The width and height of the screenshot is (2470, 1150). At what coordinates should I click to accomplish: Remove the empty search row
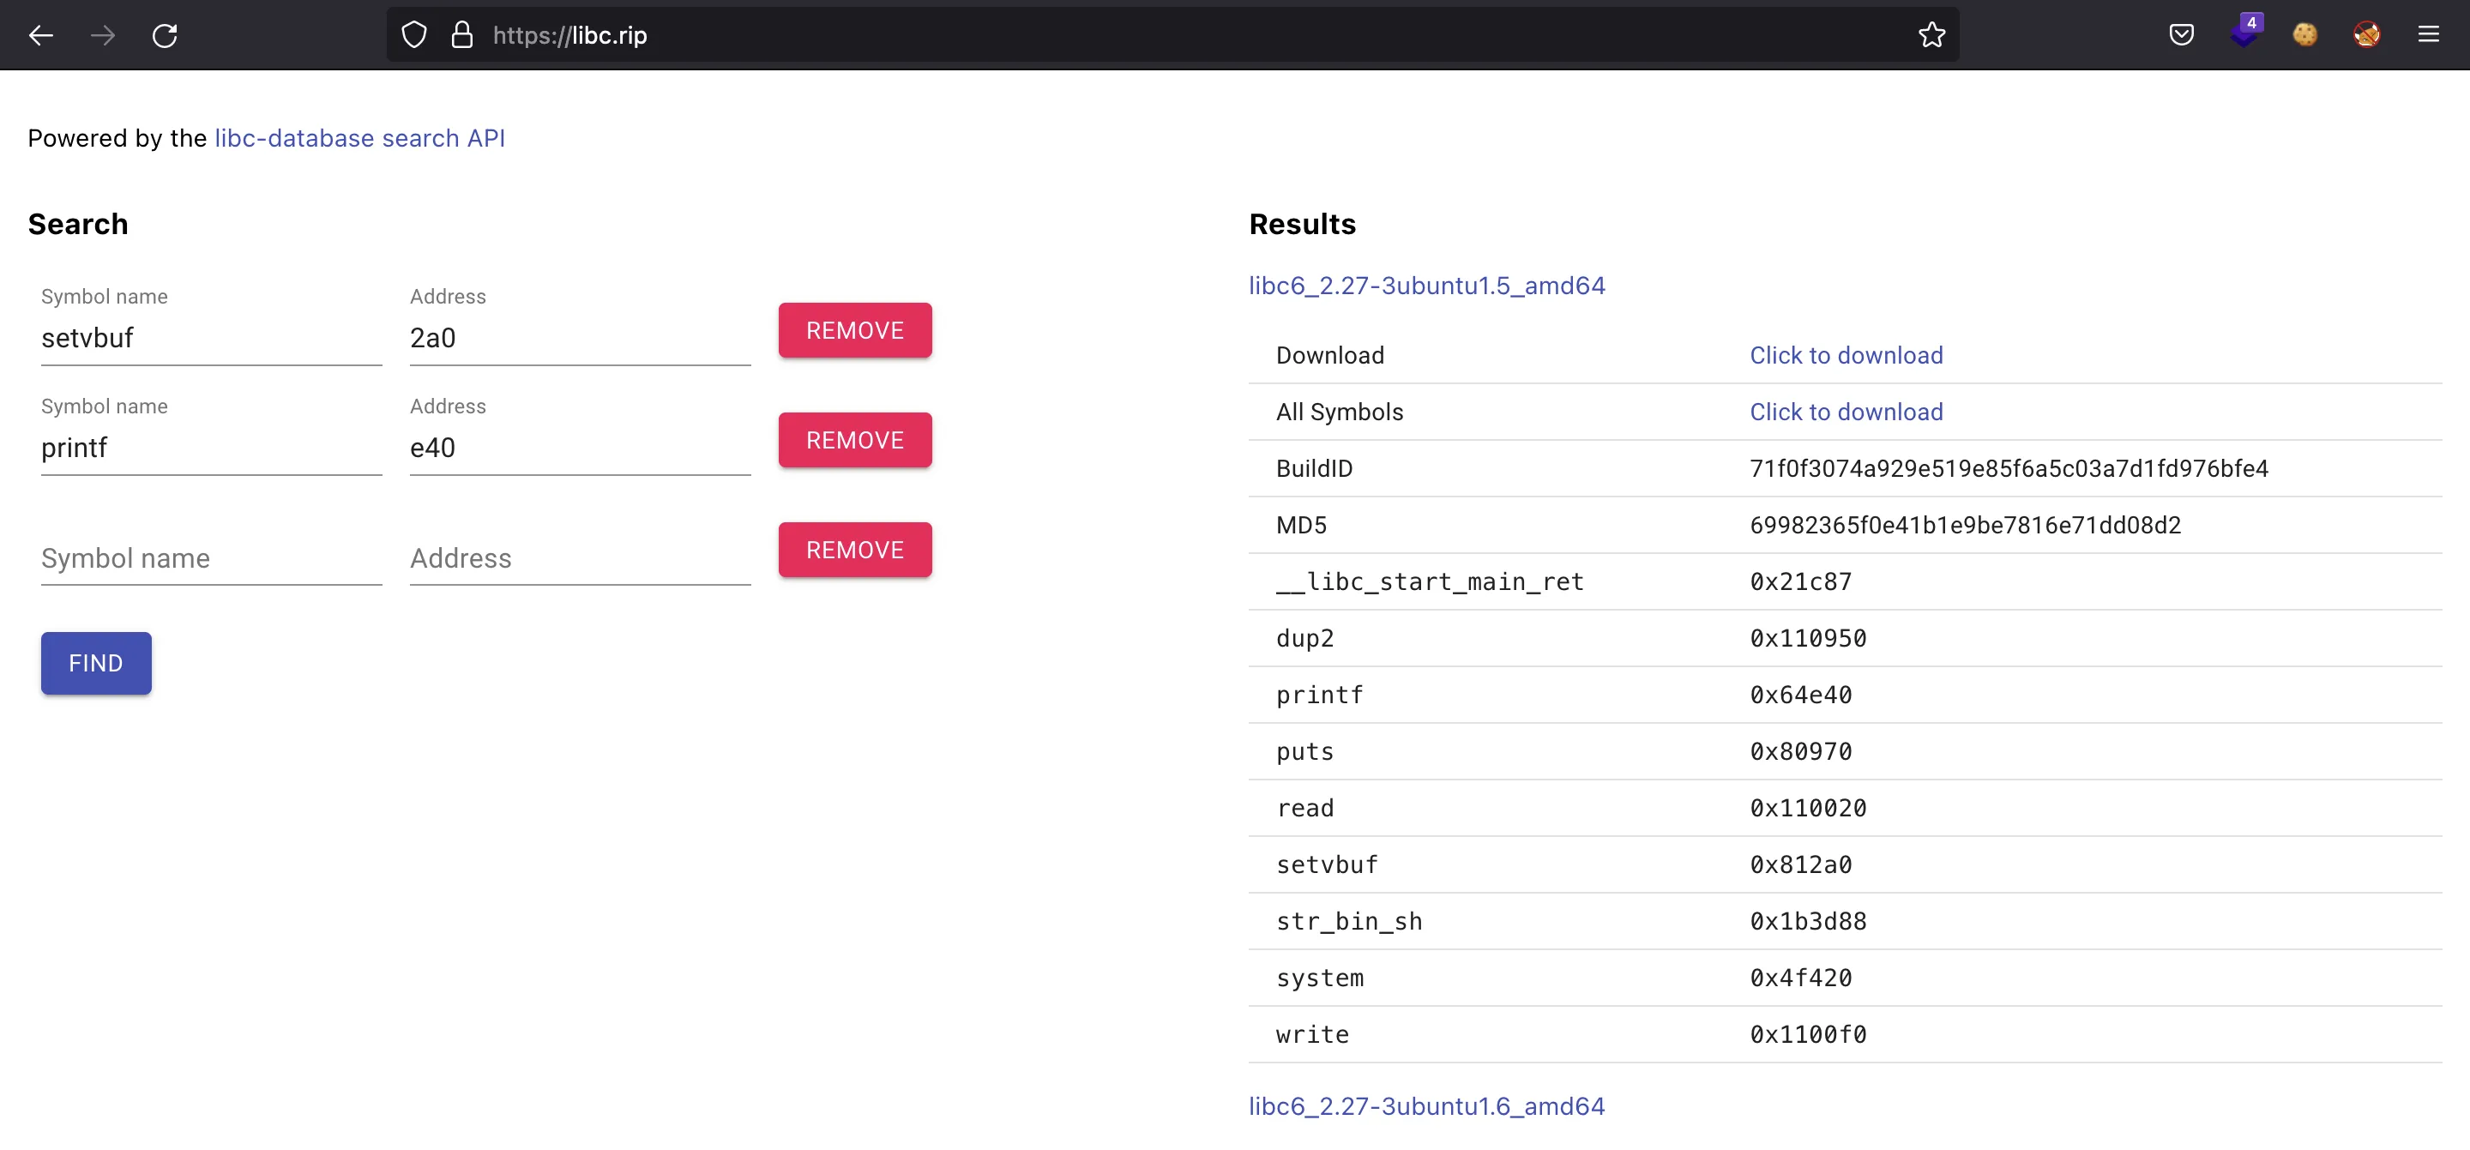point(854,551)
